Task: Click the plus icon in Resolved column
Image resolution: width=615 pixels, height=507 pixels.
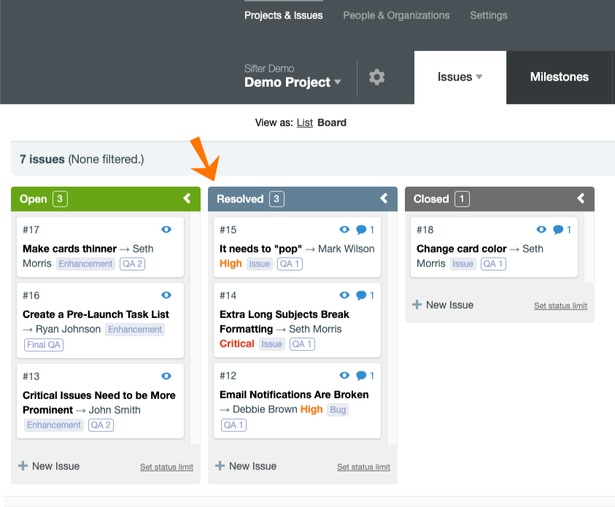Action: 220,465
